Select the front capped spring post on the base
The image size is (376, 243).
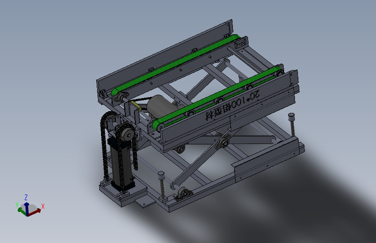point(162,185)
